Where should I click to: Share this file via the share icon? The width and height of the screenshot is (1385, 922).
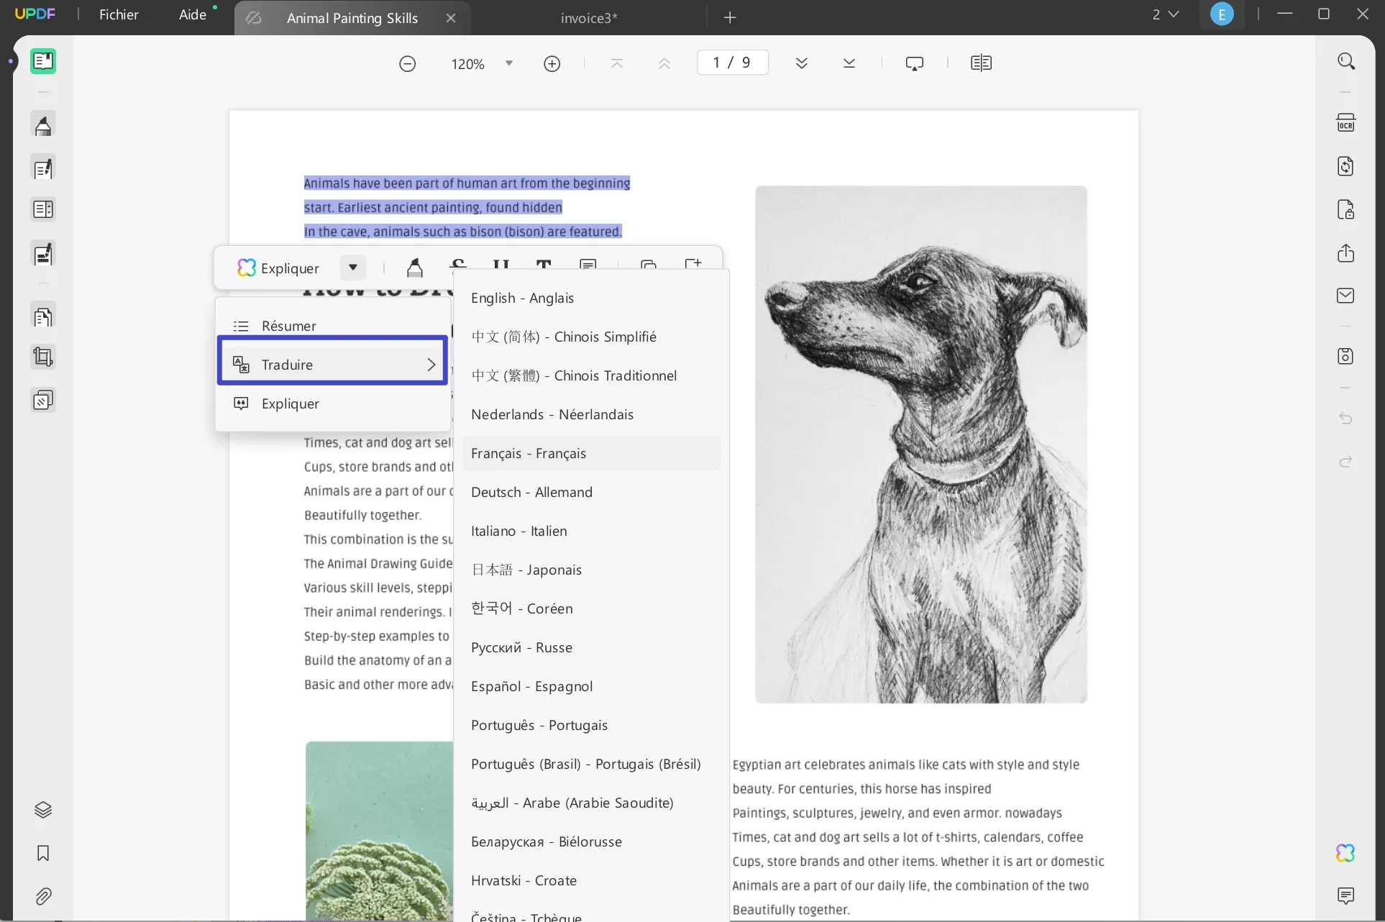coord(1345,252)
